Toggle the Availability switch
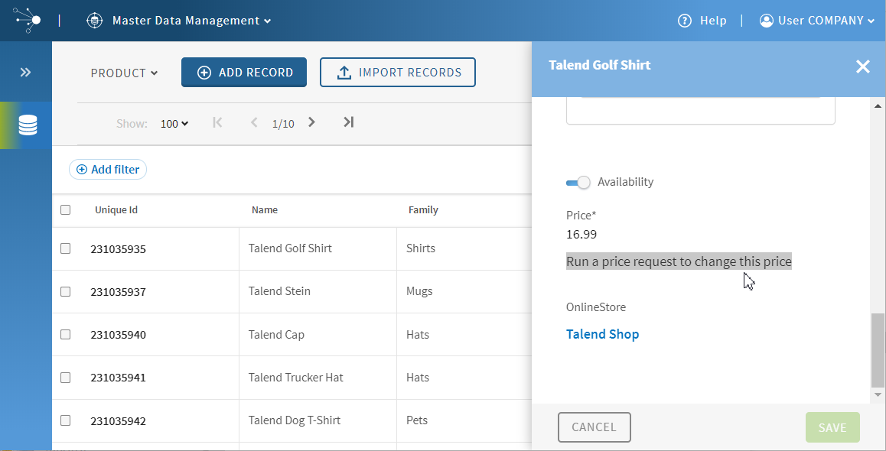886x451 pixels. coord(578,182)
